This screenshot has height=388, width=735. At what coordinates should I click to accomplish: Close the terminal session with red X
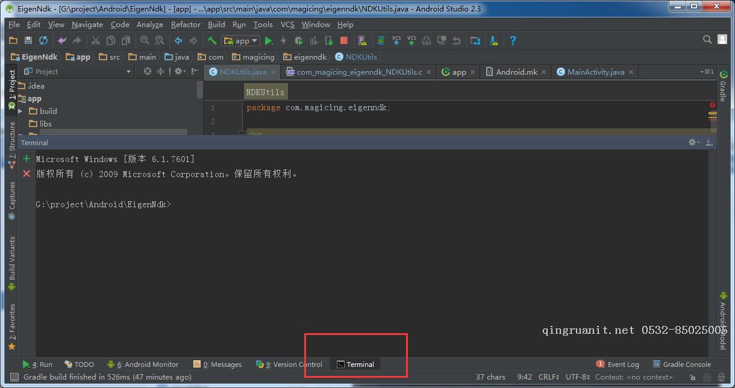coord(26,174)
